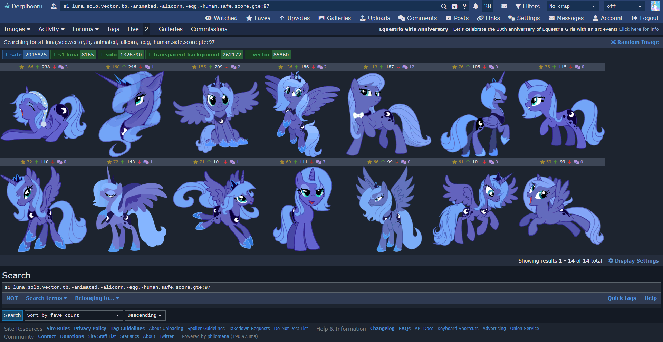The height and width of the screenshot is (342, 663).
Task: Add the safe tag plus button
Action: click(x=7, y=55)
